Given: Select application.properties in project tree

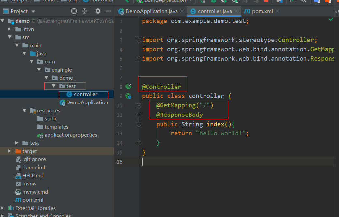Looking at the screenshot, I should point(71,135).
